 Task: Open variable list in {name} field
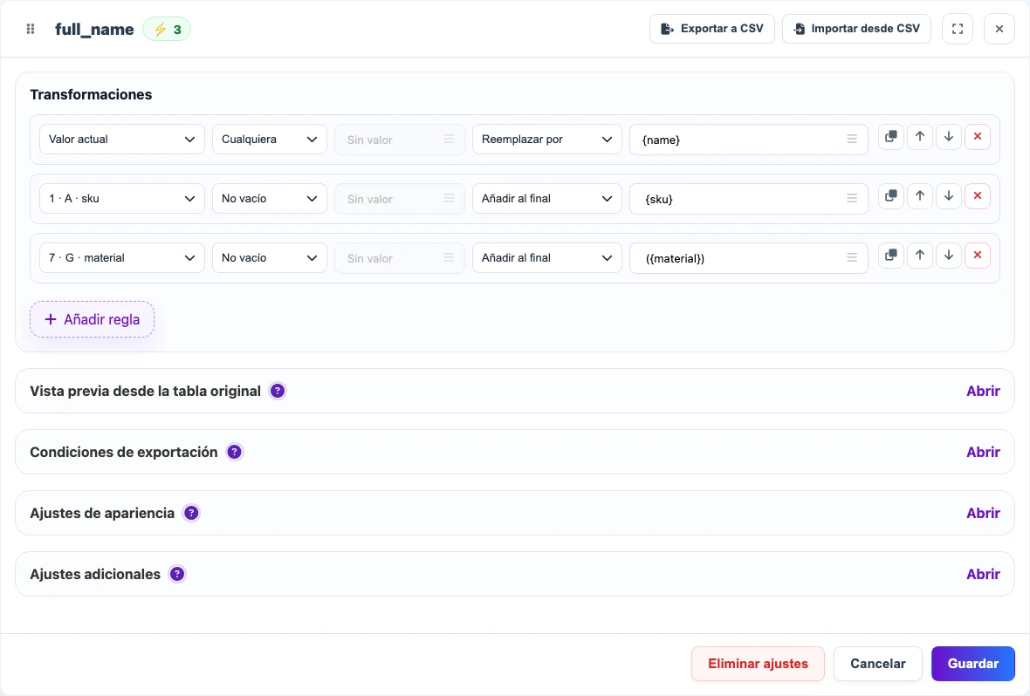pos(852,140)
